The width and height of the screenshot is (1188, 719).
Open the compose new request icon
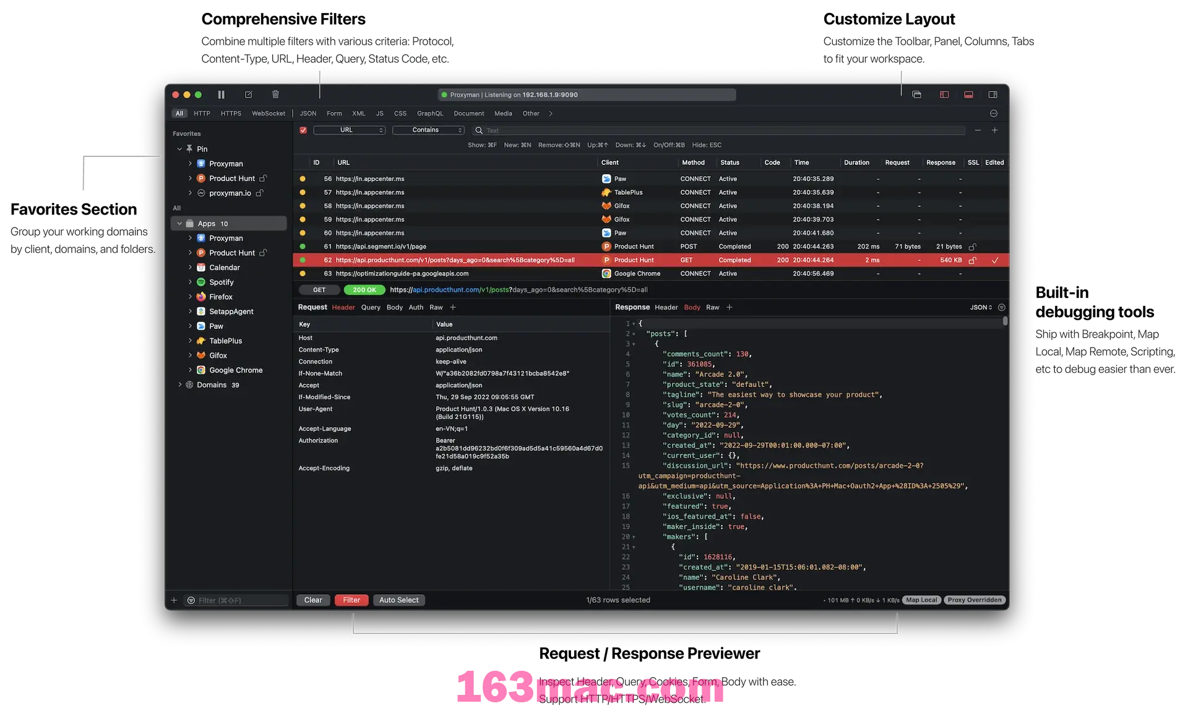tap(249, 95)
